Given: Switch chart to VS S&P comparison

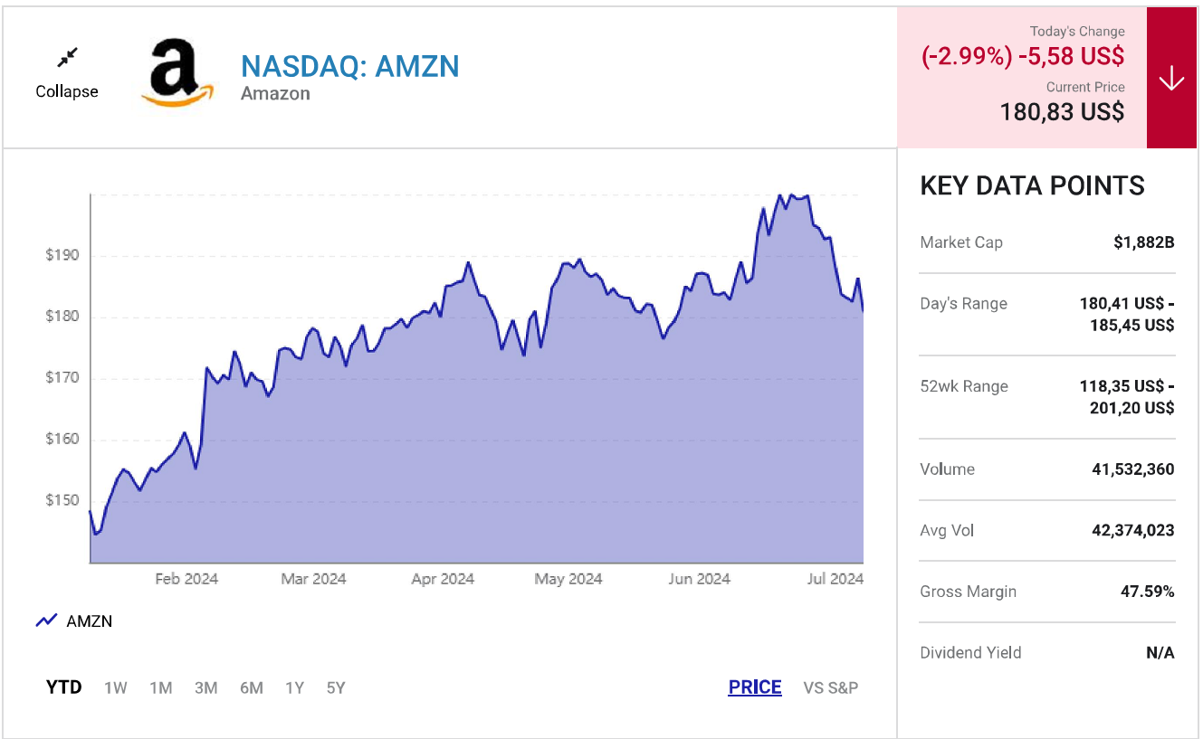Looking at the screenshot, I should tap(831, 688).
